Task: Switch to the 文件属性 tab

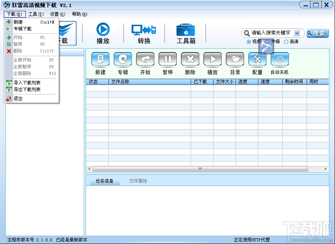Action: coord(138,181)
